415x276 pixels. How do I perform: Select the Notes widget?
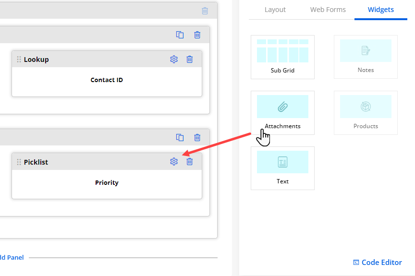pyautogui.click(x=366, y=57)
